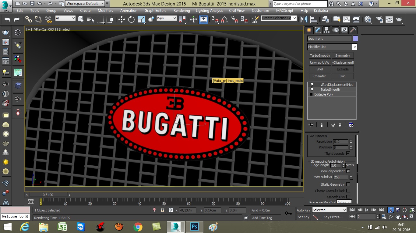Toggle TurboSmooth modifier lightbulb visibility
The width and height of the screenshot is (416, 233).
coord(312,89)
